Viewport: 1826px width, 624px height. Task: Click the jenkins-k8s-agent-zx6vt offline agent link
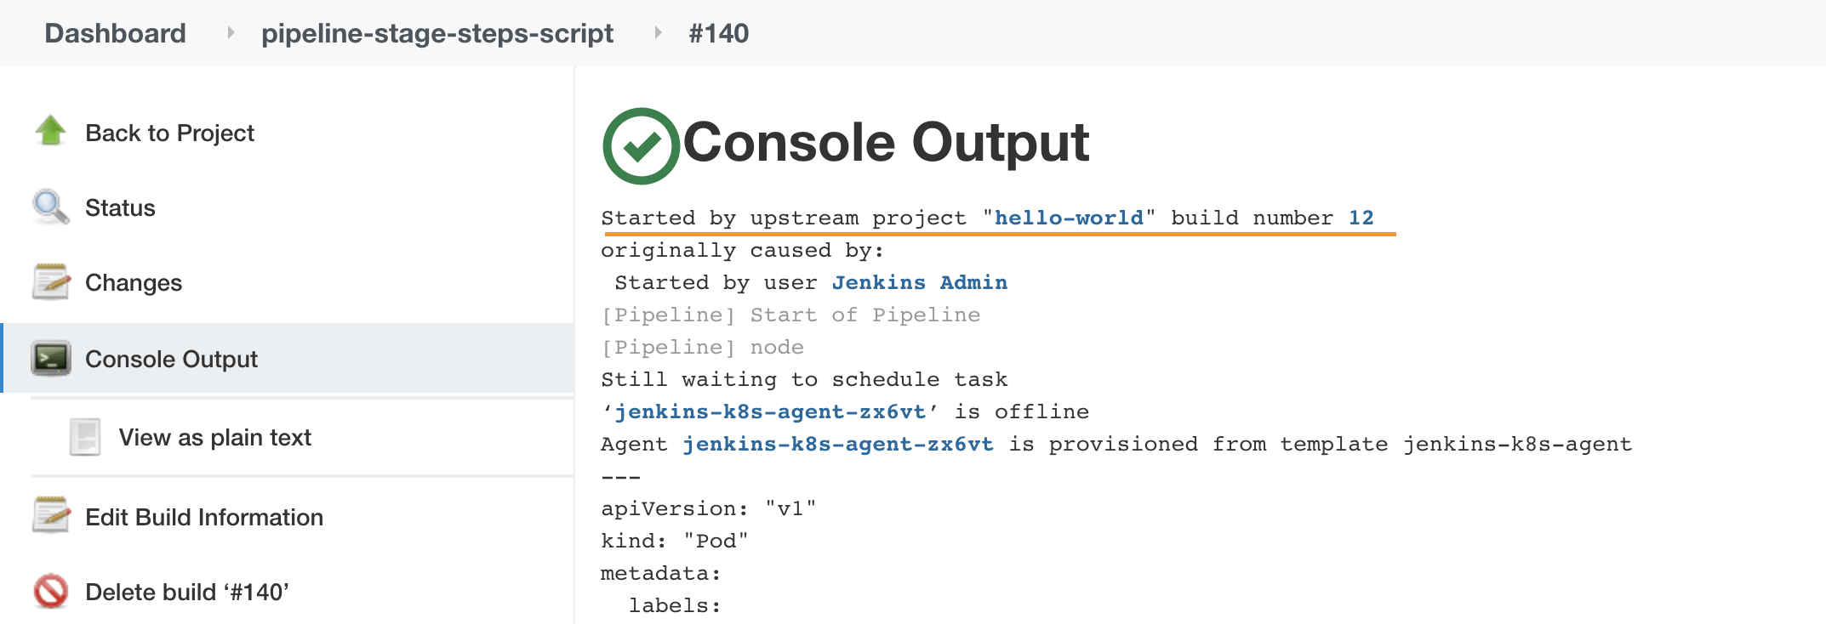(x=770, y=411)
